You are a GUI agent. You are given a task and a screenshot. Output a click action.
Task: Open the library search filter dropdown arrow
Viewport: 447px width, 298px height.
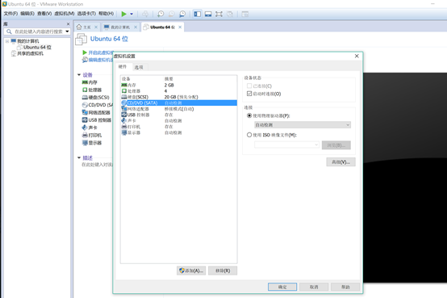pos(67,31)
